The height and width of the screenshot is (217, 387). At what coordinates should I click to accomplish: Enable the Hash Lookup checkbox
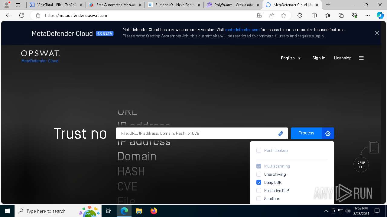(259, 150)
